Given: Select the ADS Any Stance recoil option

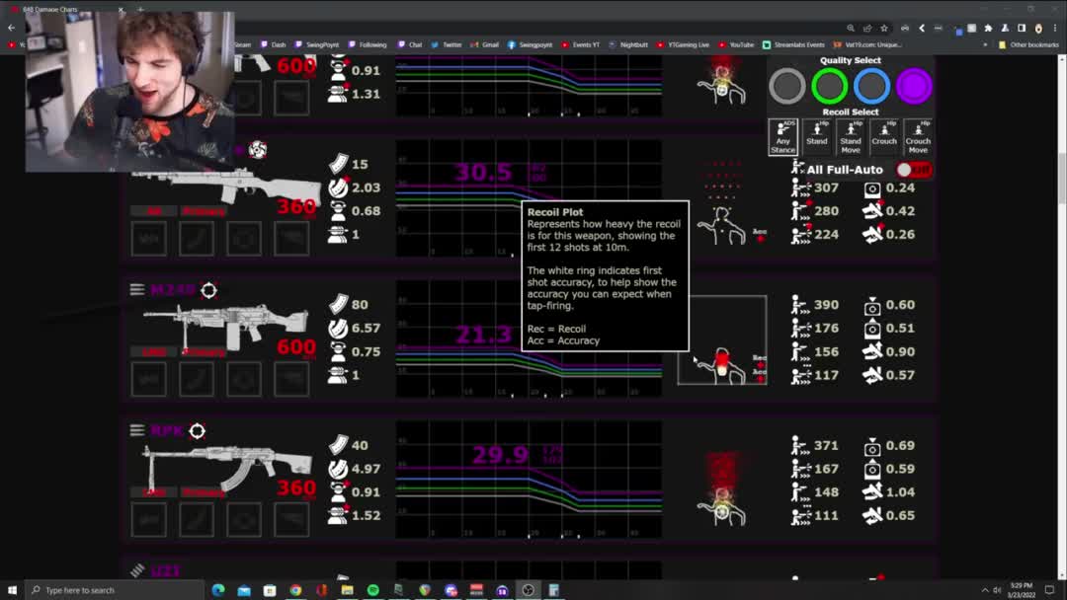Looking at the screenshot, I should [x=783, y=137].
